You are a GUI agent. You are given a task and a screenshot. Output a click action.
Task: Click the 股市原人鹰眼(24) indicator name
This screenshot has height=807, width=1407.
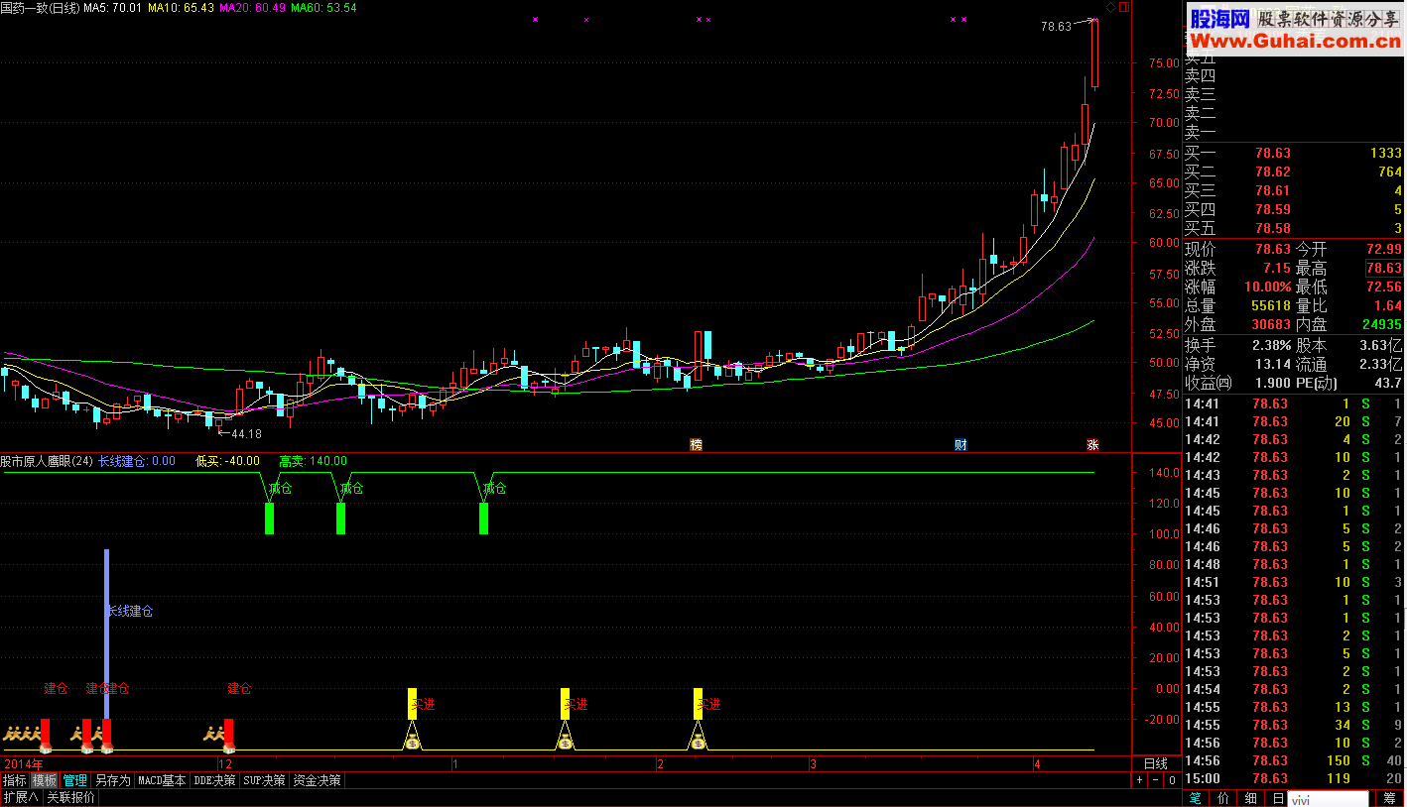click(46, 461)
